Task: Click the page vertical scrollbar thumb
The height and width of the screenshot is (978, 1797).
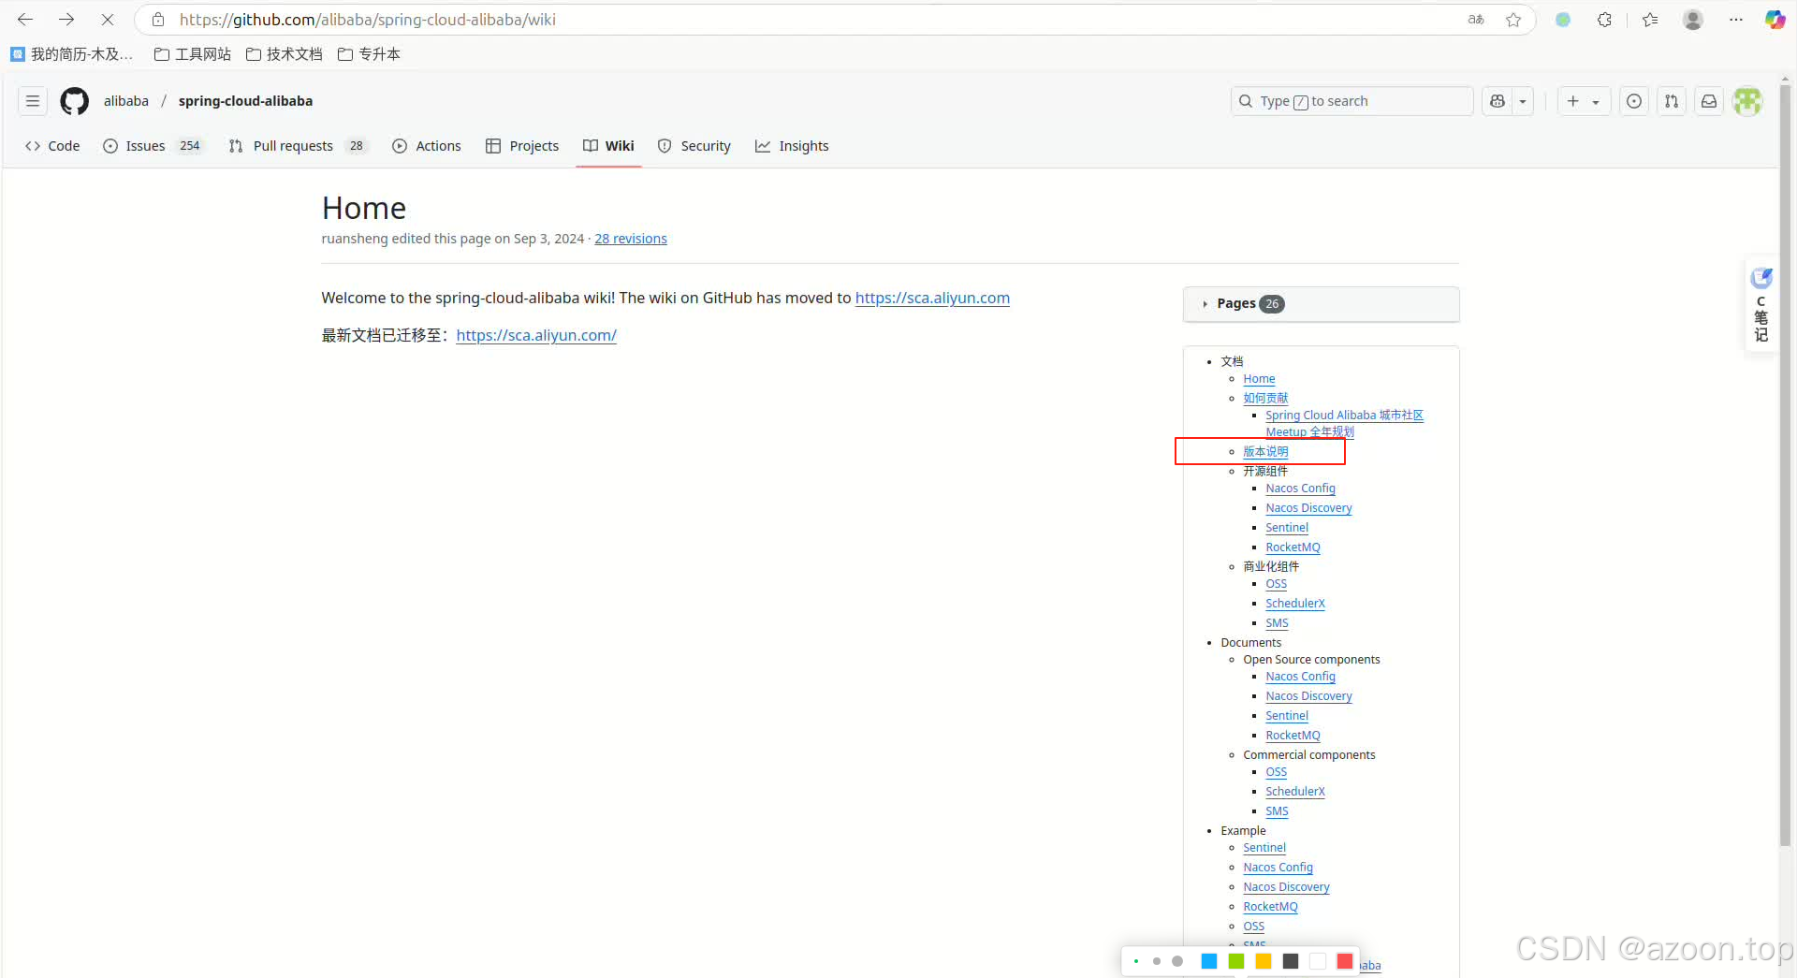Action: tap(1786, 465)
